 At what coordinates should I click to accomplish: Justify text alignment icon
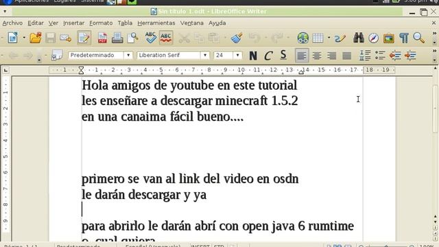(x=347, y=56)
